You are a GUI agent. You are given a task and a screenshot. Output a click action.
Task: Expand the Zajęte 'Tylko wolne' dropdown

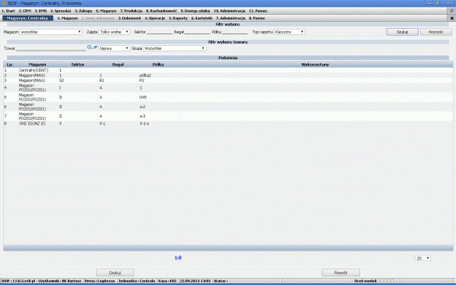tap(115, 32)
